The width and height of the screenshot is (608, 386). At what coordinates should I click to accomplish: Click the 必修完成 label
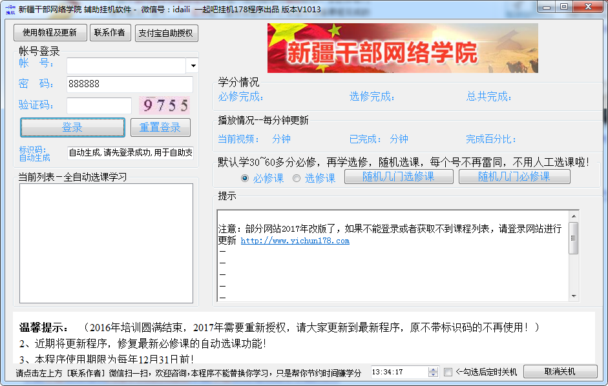click(241, 97)
